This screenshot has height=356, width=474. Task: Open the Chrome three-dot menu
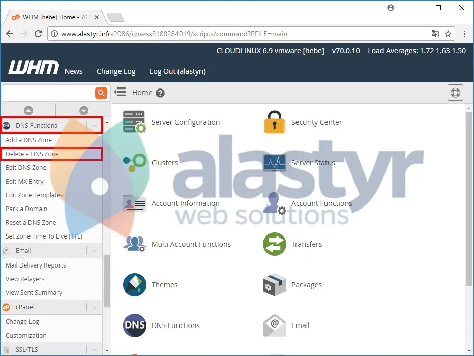tap(464, 34)
